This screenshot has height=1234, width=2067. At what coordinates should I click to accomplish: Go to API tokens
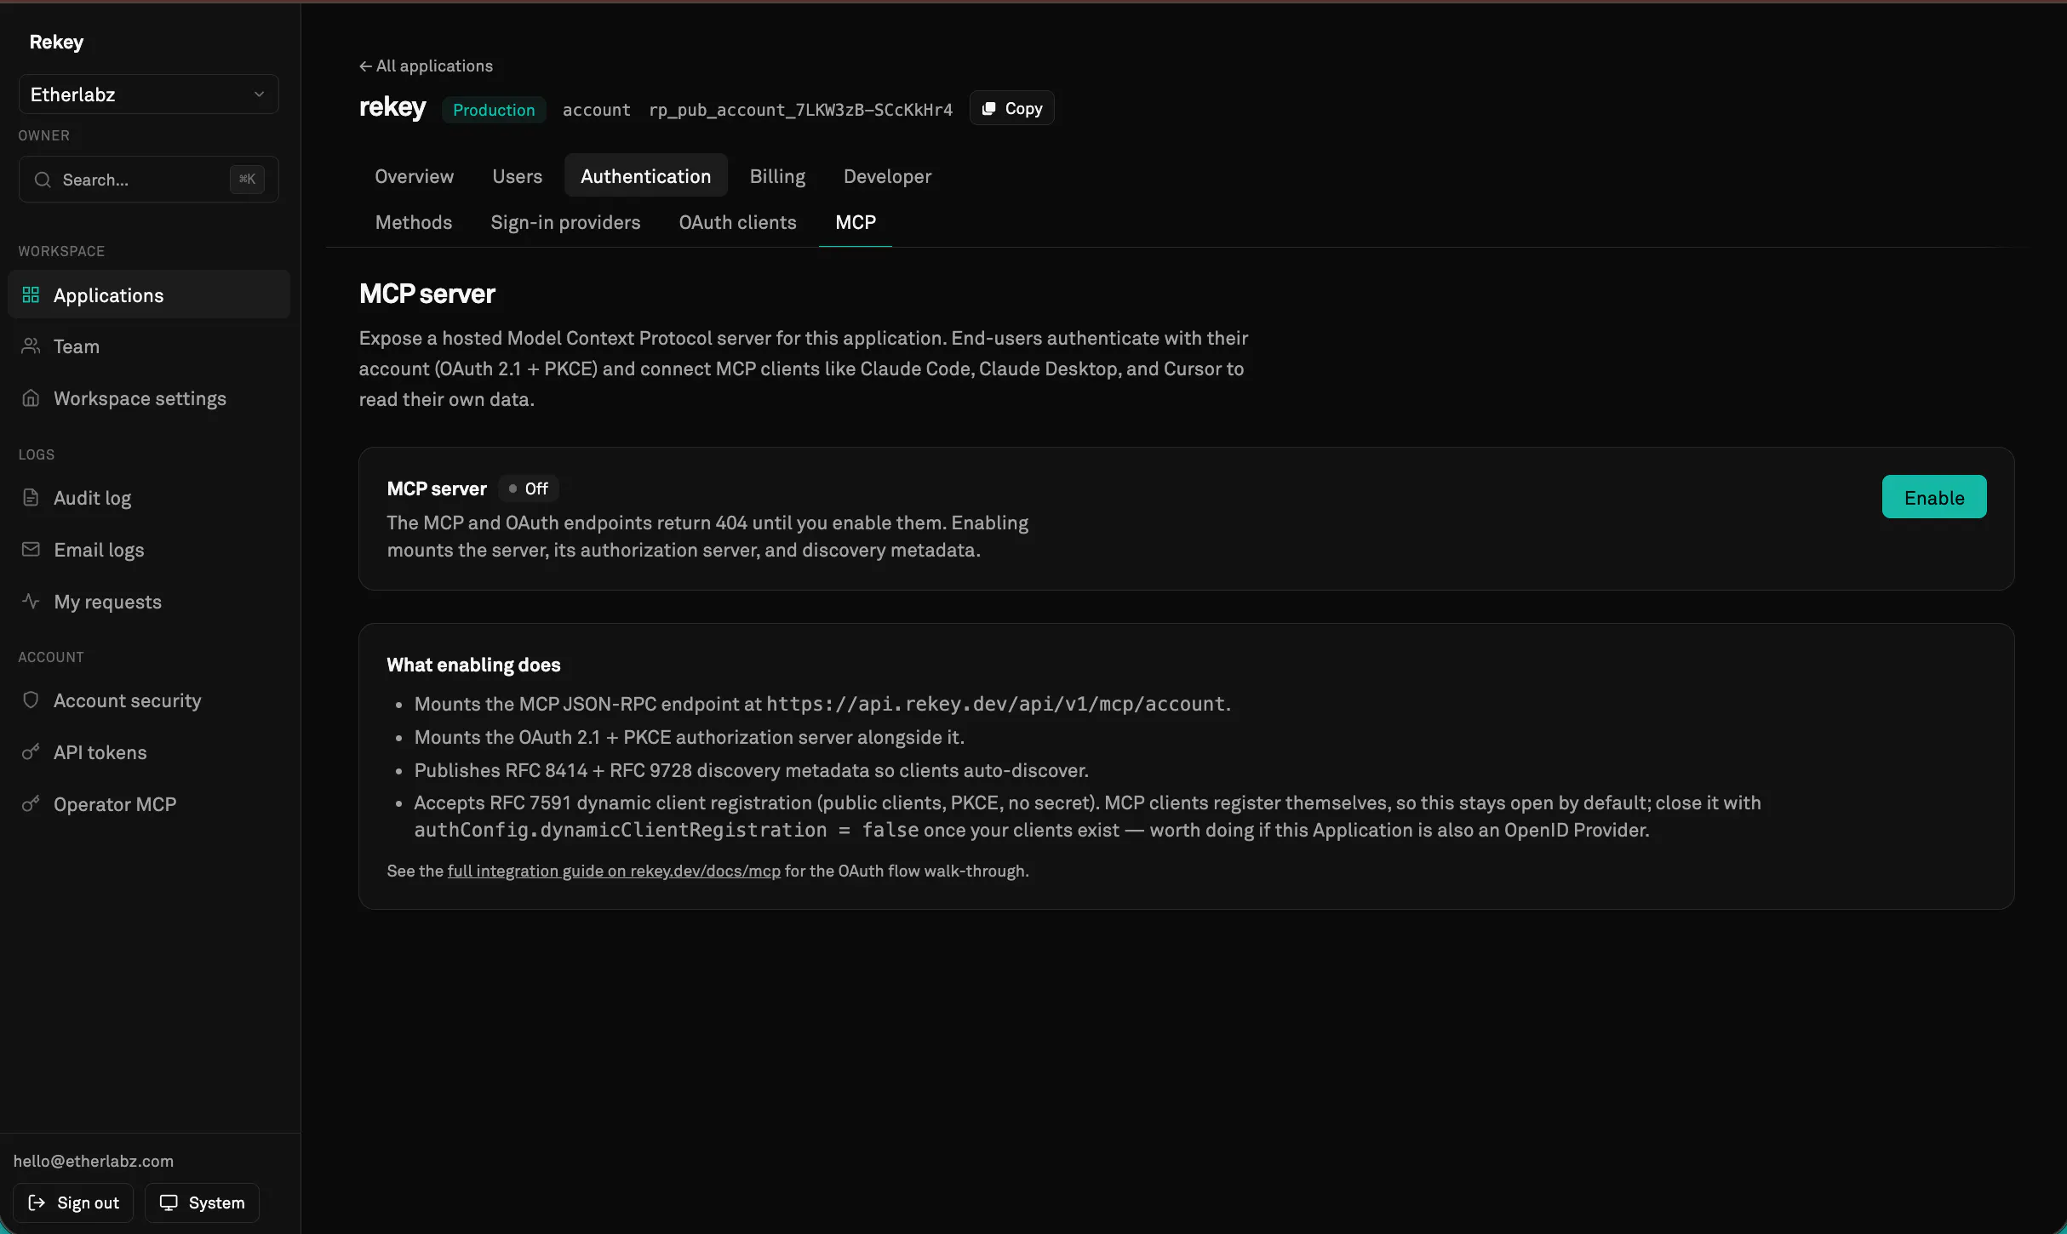149,751
